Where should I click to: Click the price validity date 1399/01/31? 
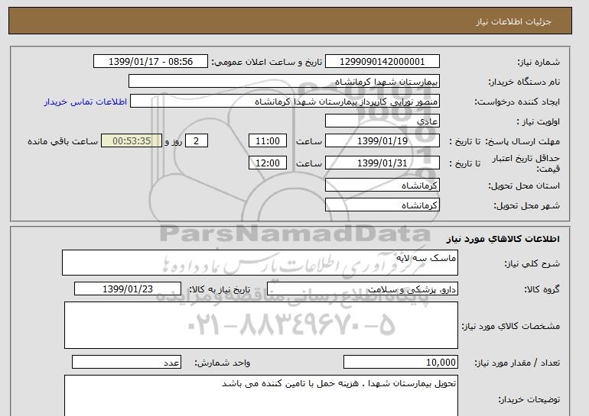382,163
